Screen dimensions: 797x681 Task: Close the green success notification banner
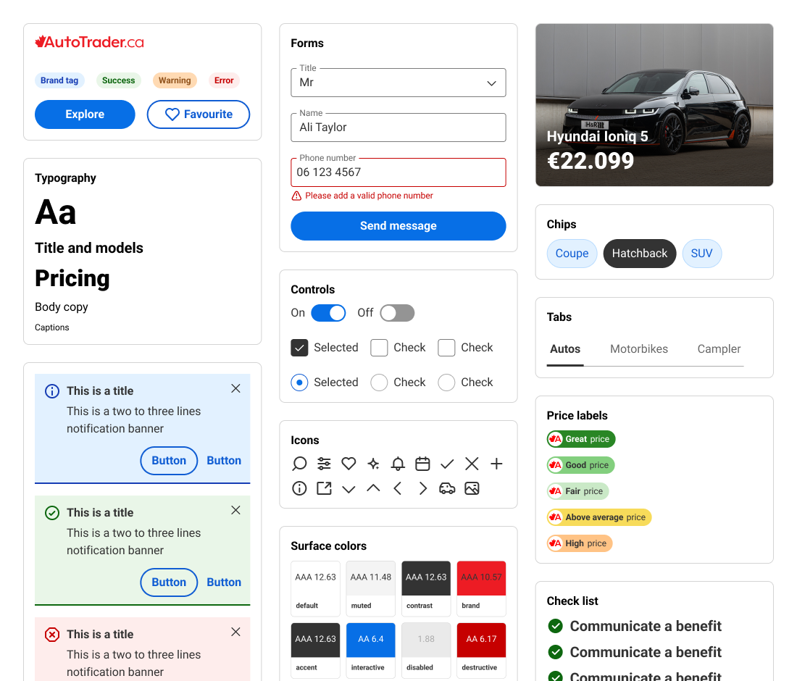coord(236,510)
